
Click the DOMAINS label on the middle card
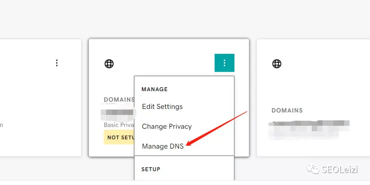tap(119, 100)
